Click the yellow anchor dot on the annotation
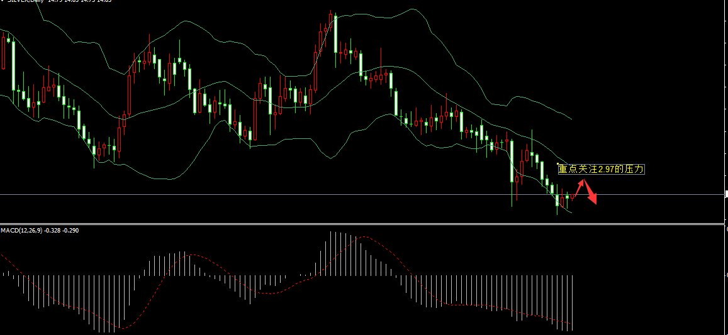 pyautogui.click(x=559, y=164)
